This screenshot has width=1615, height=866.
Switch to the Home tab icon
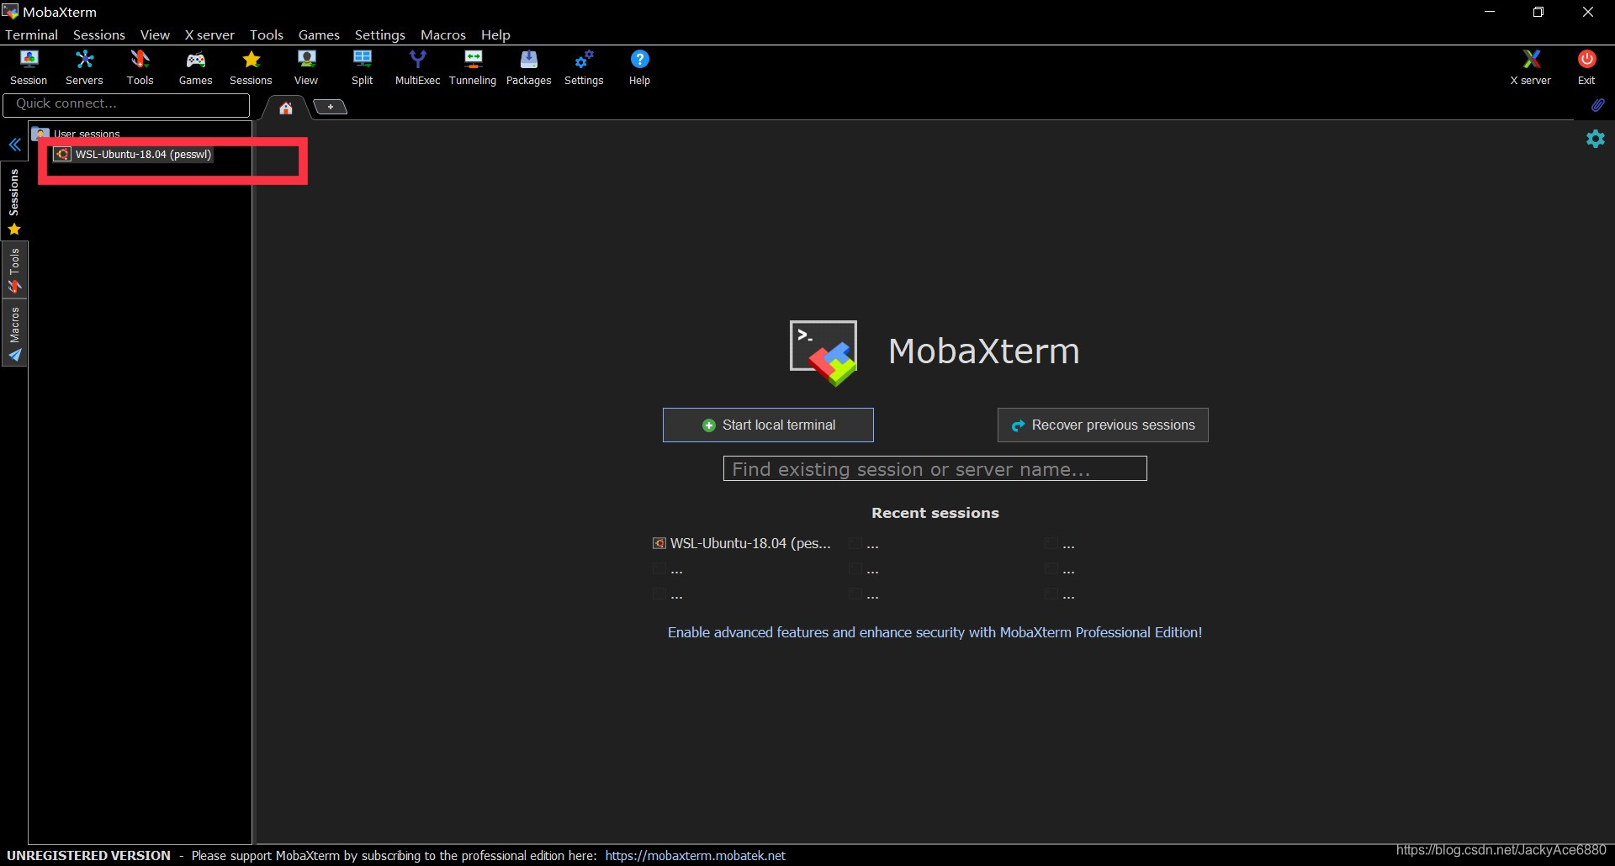(x=286, y=108)
